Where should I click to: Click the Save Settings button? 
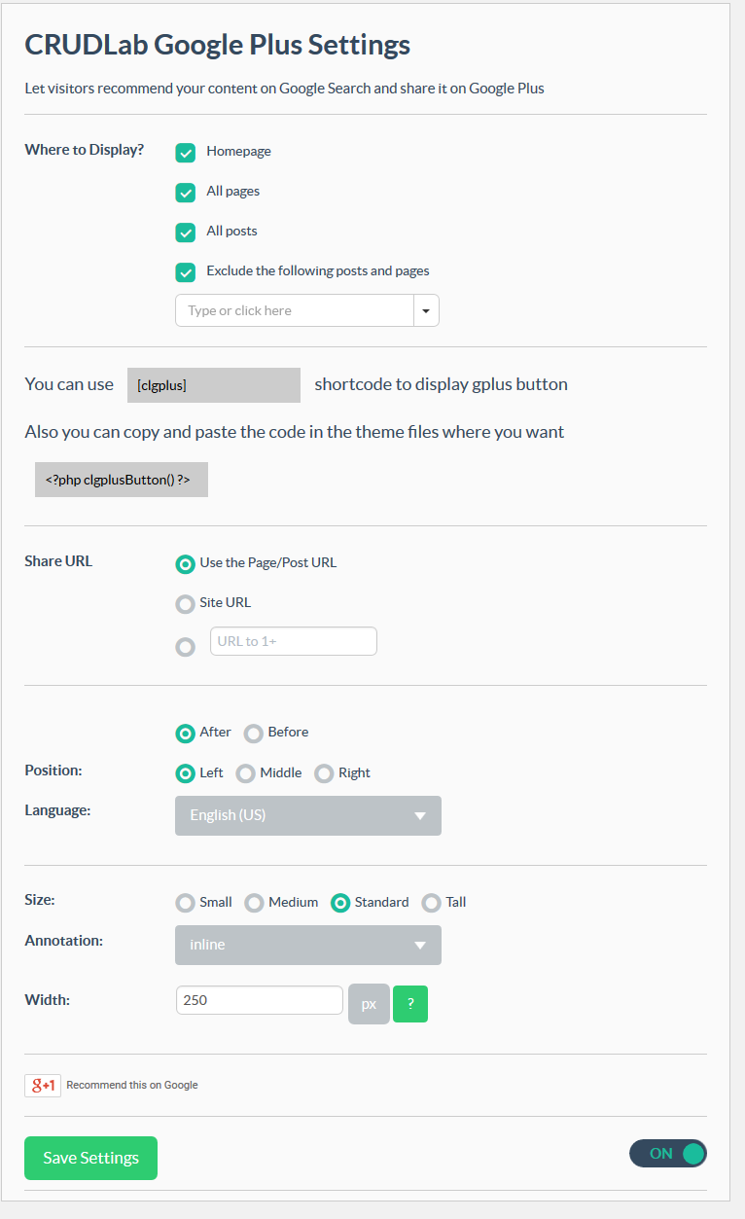click(x=90, y=1158)
